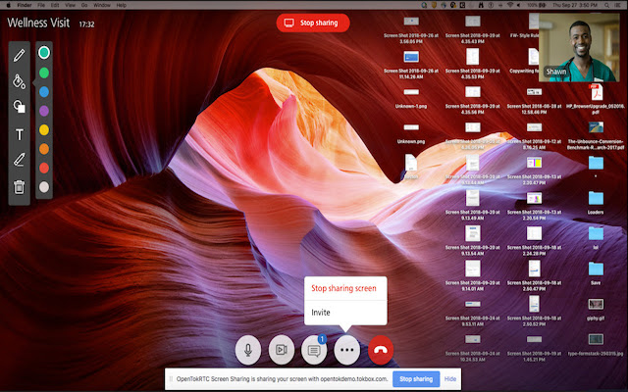Select the eraser tool
This screenshot has width=628, height=392.
pyautogui.click(x=19, y=160)
